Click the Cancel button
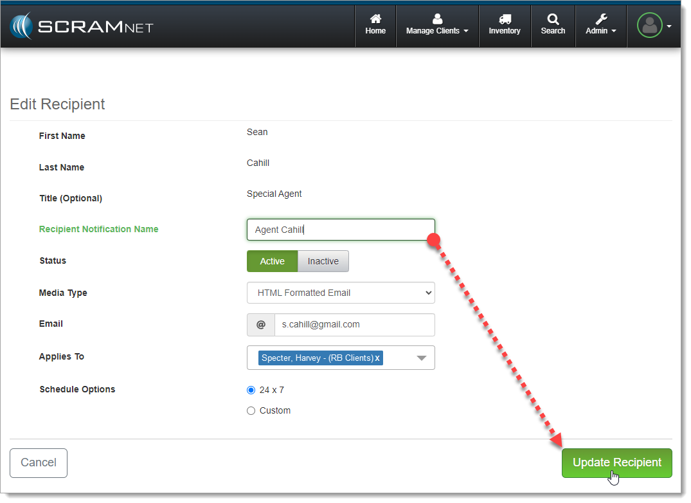 pos(39,463)
